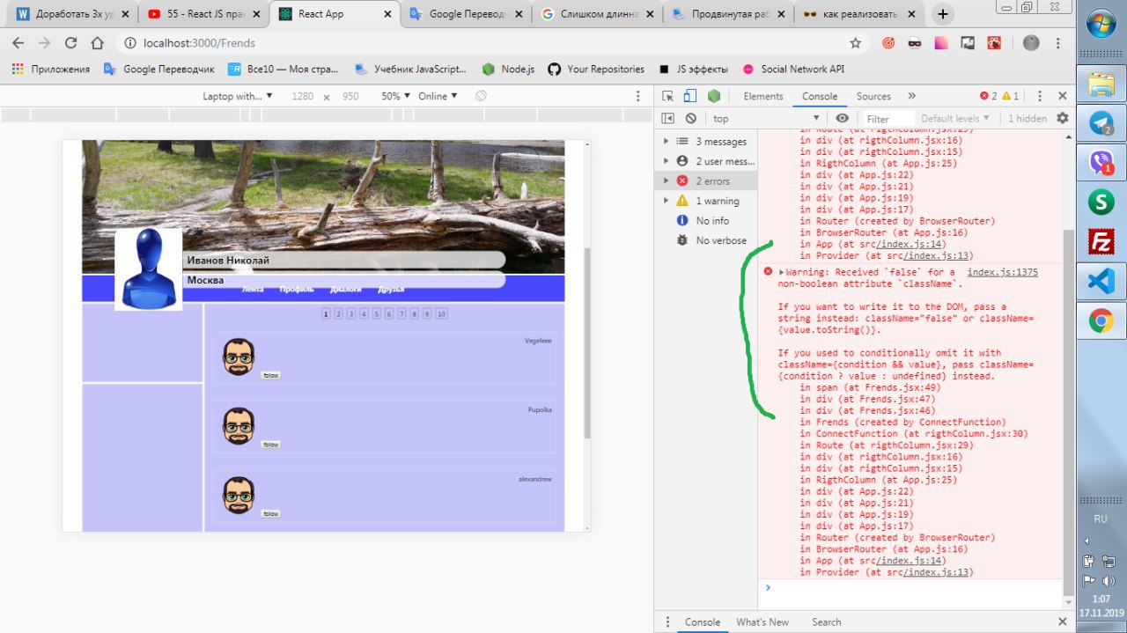Open Visual Studio Code from the taskbar
The height and width of the screenshot is (633, 1127).
pos(1101,281)
